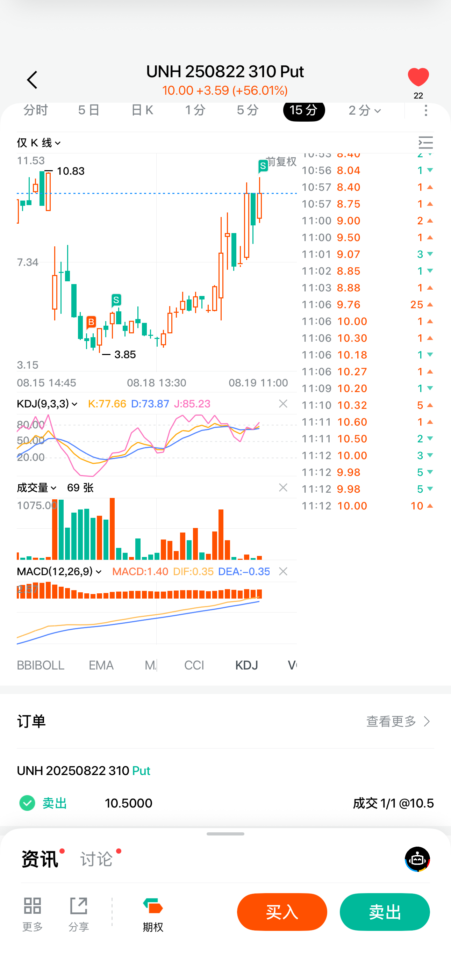Expand the 仅K线 display dropdown

click(39, 143)
